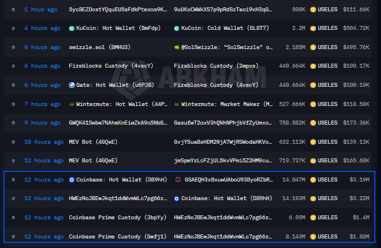Click the Gate logo beside Hot Wallet (u6PJ8)
The image size is (381, 248).
[72, 85]
